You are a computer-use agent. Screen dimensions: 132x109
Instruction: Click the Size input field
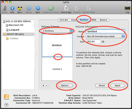click(93, 42)
